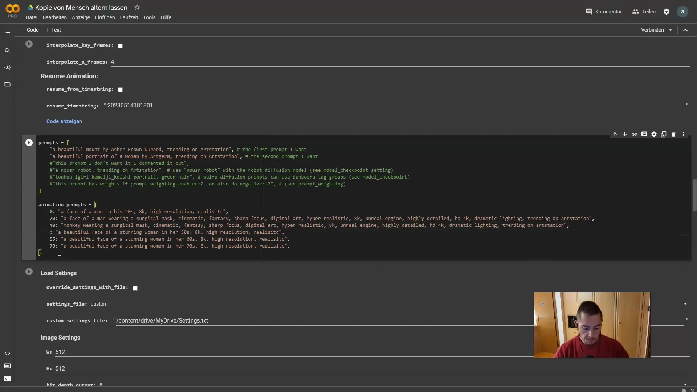The image size is (697, 392).
Task: Star the notebook title
Action: point(137,8)
